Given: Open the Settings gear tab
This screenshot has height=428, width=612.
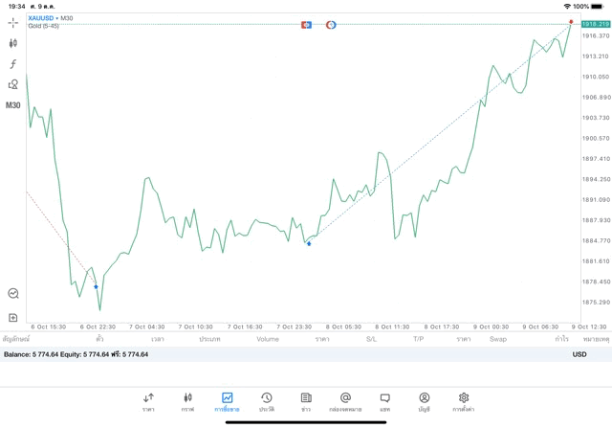Looking at the screenshot, I should point(464,401).
